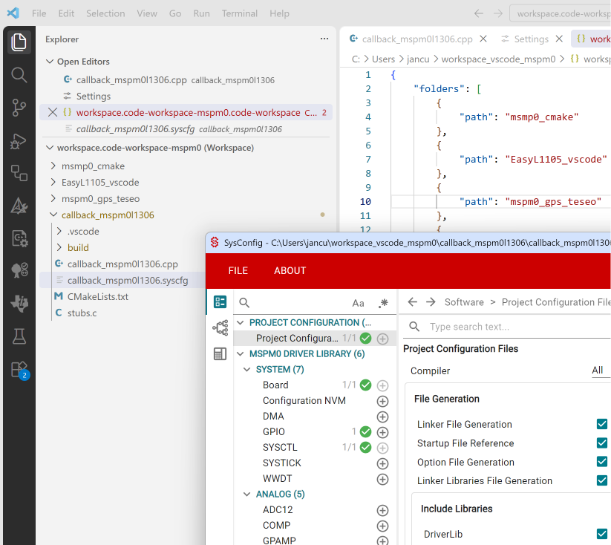Collapse PROJECT CONFIGURATION group in SysConfig
The width and height of the screenshot is (611, 545).
[241, 322]
